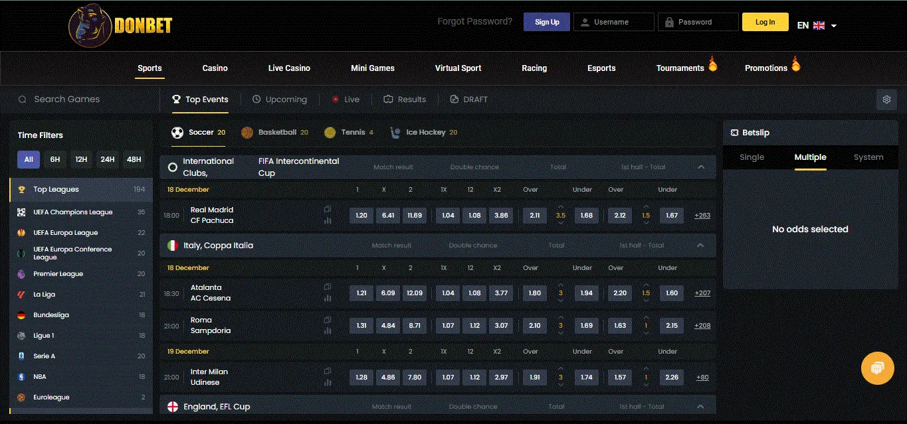Image resolution: width=907 pixels, height=424 pixels.
Task: Open statistics icon for Real Madrid match
Action: [x=328, y=220]
